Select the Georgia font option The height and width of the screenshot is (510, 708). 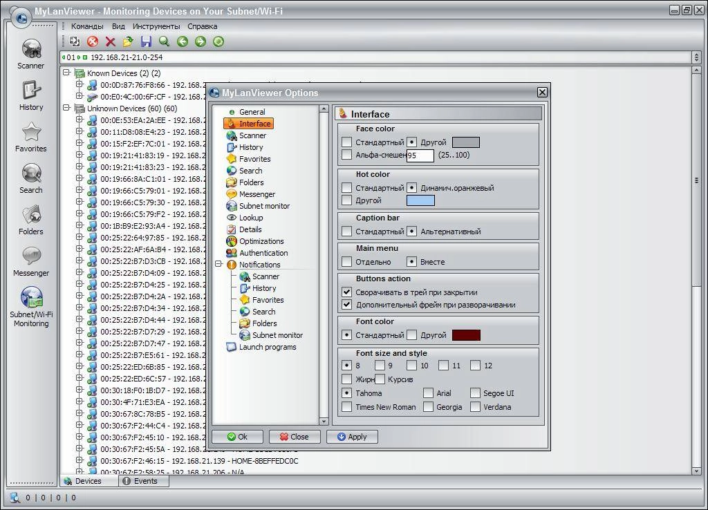[x=428, y=406]
